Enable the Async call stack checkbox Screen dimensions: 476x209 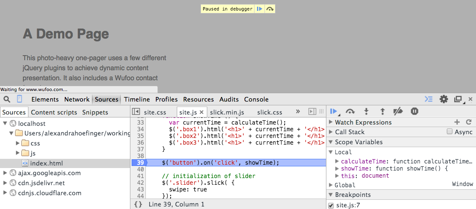450,132
